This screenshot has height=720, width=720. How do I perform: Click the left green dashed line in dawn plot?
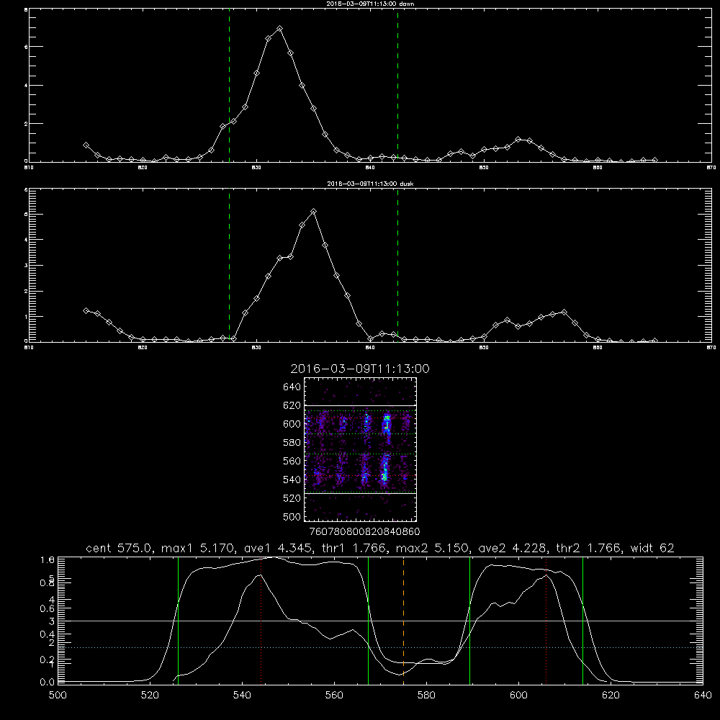(x=229, y=87)
